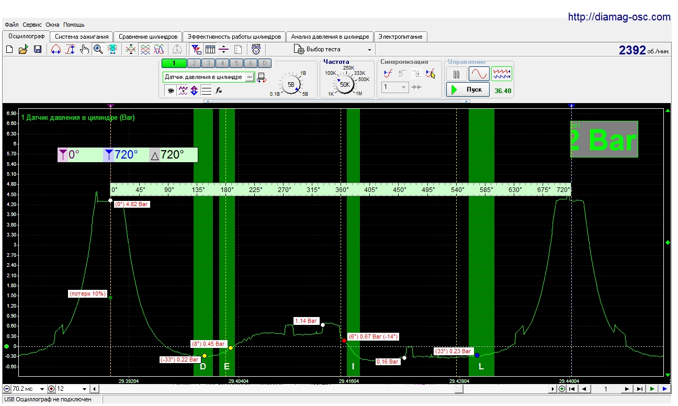Viewport: 678px width, 406px height.
Task: Click the cyan waveform stretch icon
Action: pyautogui.click(x=112, y=49)
